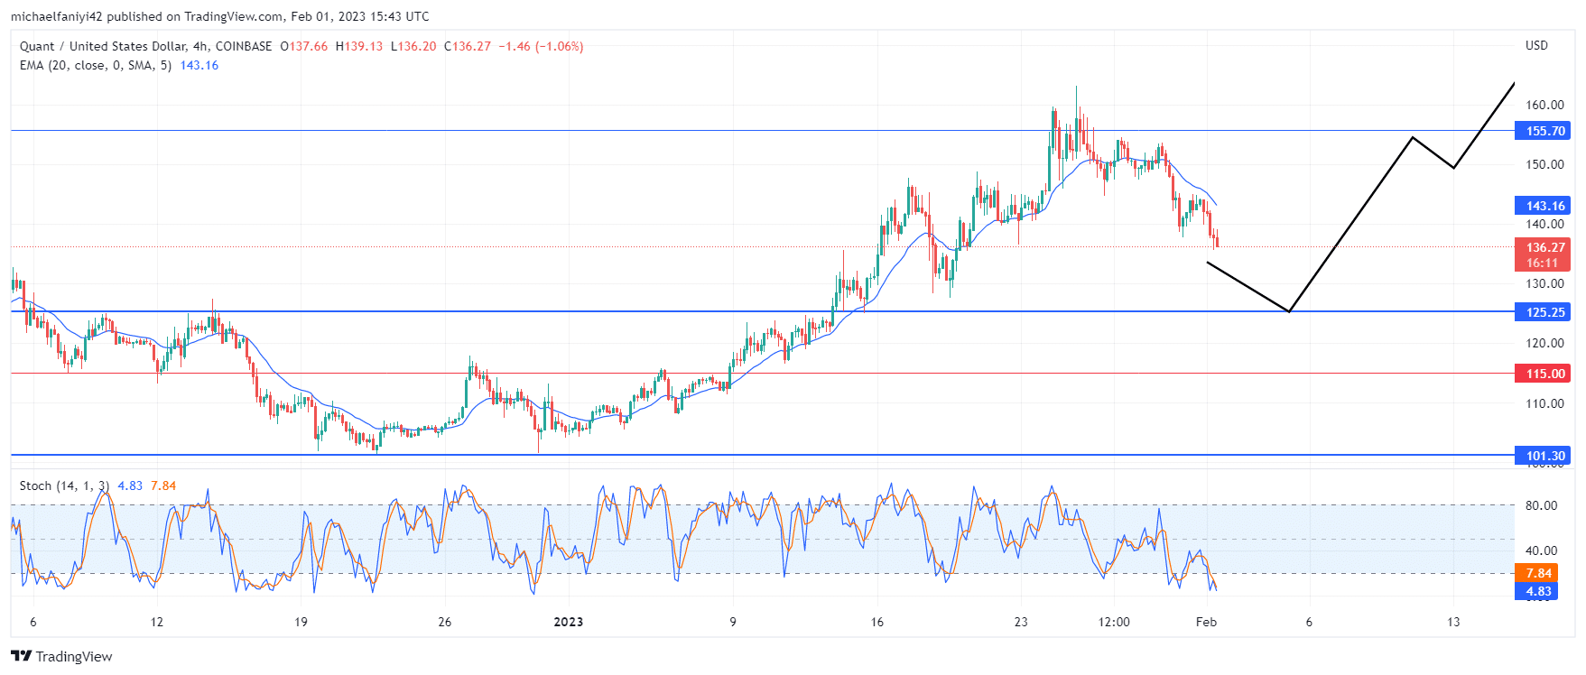This screenshot has width=1586, height=675.
Task: Select the EMA (20, close, 0, SMA, 5) legend
Action: [96, 65]
